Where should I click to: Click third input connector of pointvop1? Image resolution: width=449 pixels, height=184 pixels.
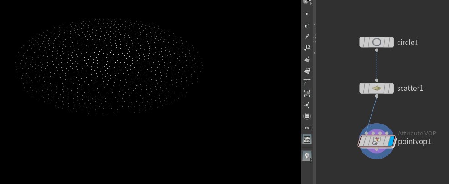[x=380, y=134]
